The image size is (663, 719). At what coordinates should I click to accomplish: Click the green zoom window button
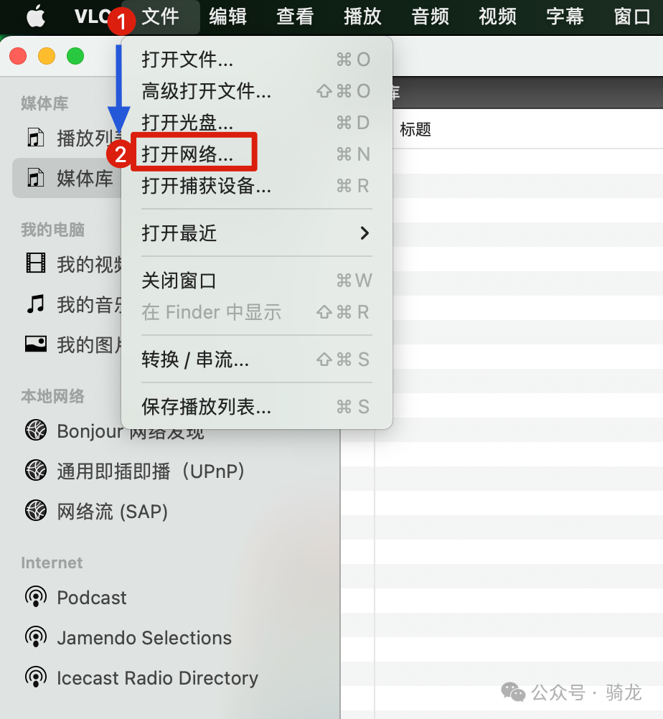pos(75,57)
